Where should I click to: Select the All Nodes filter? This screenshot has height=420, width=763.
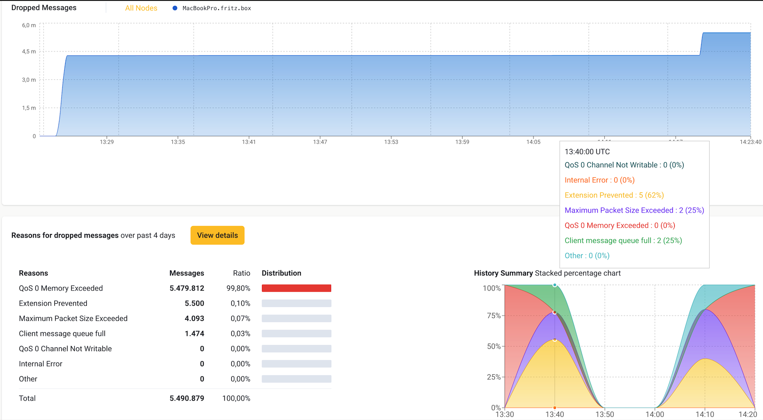141,8
